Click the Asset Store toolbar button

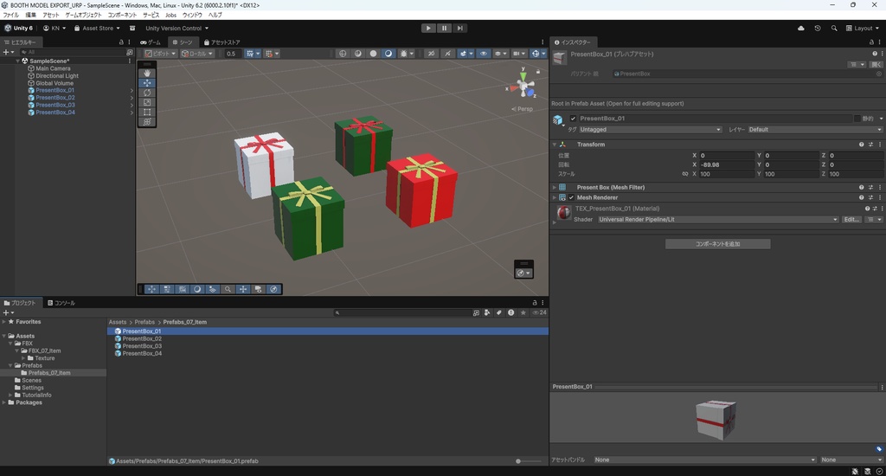pos(97,29)
